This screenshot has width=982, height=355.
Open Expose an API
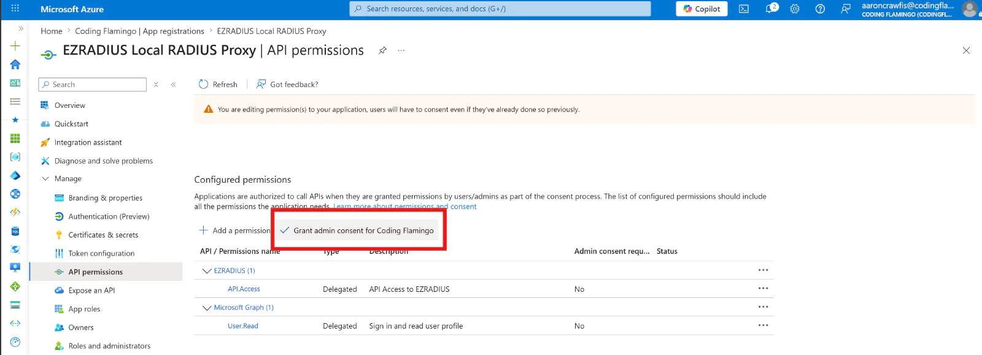click(x=91, y=291)
